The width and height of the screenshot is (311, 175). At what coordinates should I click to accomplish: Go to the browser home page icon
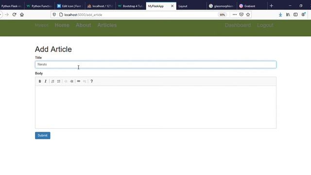pos(22,15)
